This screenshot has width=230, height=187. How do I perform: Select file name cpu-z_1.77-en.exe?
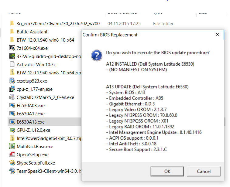tap(35, 89)
